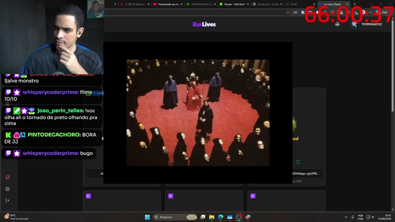Click the green shield icon on card
The height and width of the screenshot is (222, 395).
[298, 162]
